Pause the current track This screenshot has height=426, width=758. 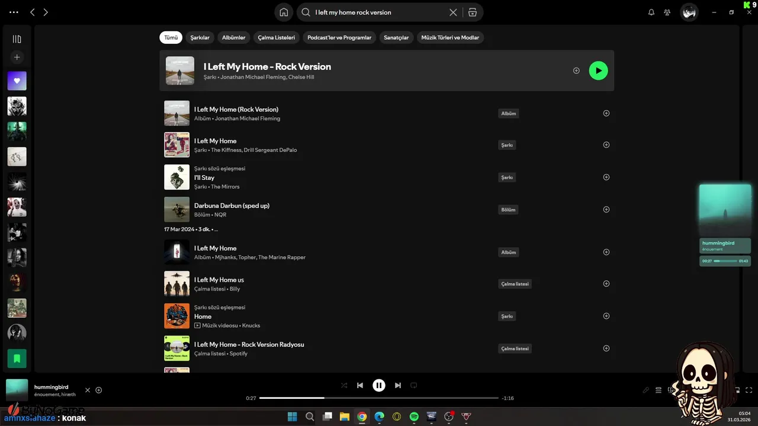pyautogui.click(x=379, y=385)
